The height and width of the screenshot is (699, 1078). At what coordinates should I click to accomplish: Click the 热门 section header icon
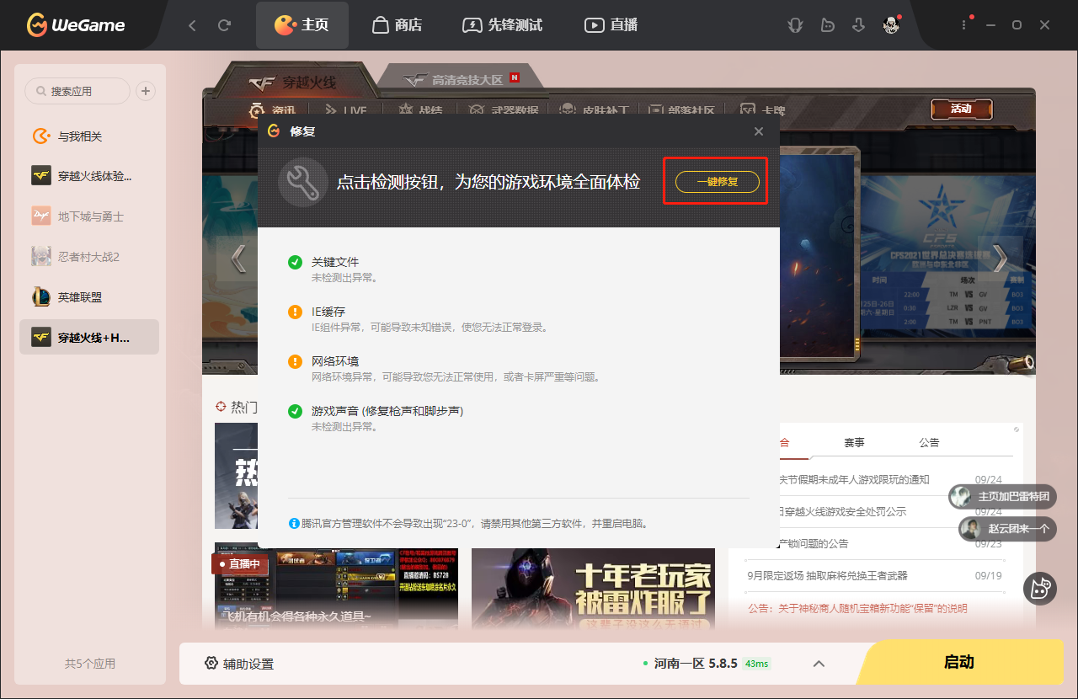tap(221, 407)
